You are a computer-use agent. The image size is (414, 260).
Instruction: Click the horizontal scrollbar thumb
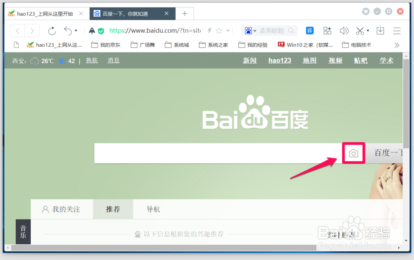[x=164, y=248]
